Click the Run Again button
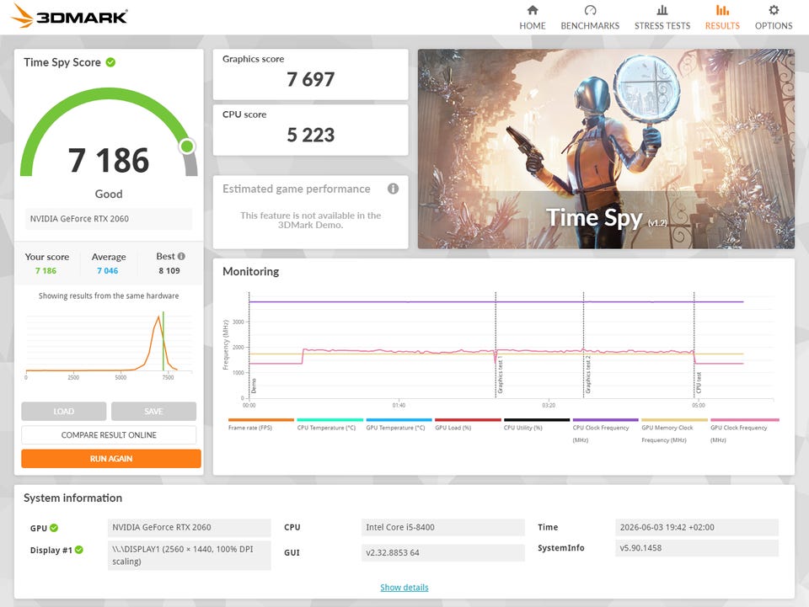Image resolution: width=809 pixels, height=607 pixels. [111, 459]
